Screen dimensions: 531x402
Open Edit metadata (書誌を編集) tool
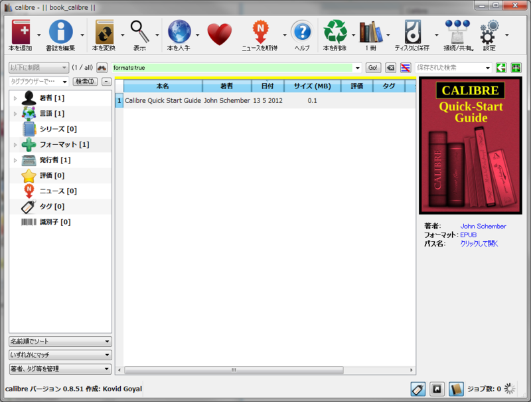point(61,32)
